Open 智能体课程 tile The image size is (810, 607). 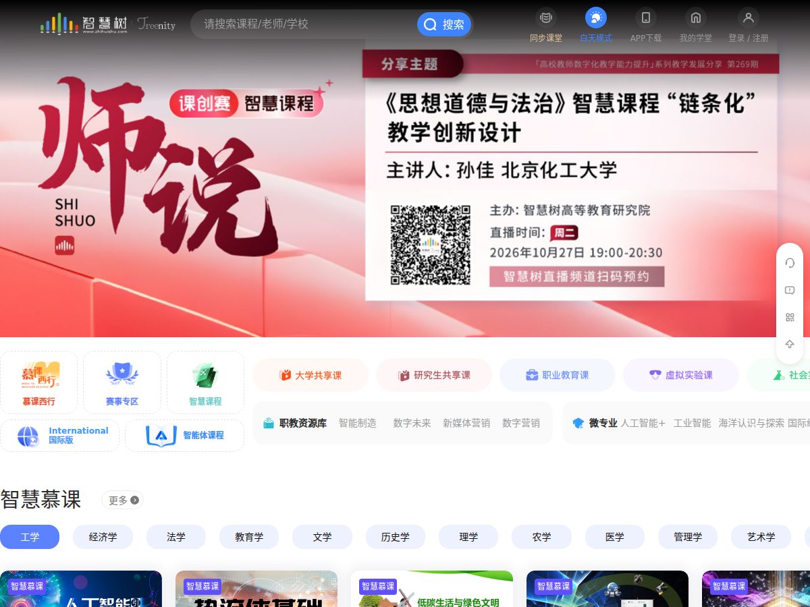pos(184,436)
